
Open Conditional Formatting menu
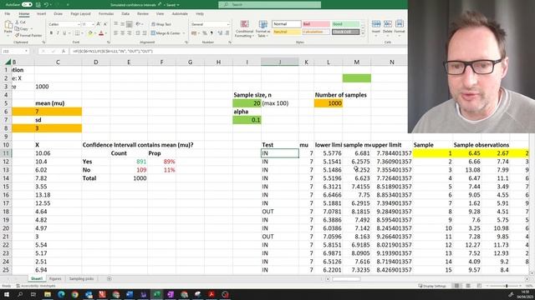click(244, 29)
